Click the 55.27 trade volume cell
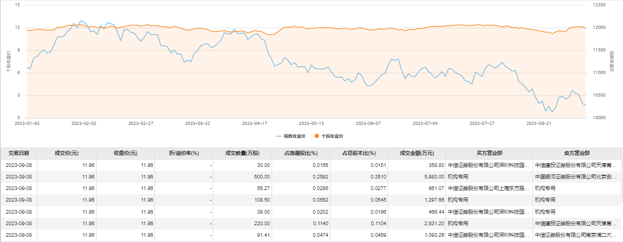 (242, 188)
